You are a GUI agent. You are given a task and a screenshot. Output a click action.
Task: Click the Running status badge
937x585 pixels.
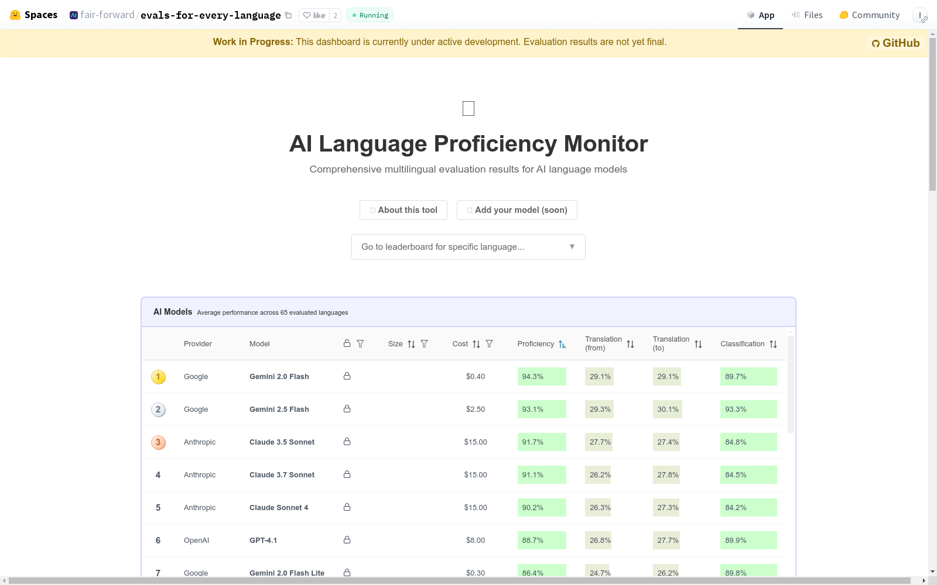coord(370,15)
